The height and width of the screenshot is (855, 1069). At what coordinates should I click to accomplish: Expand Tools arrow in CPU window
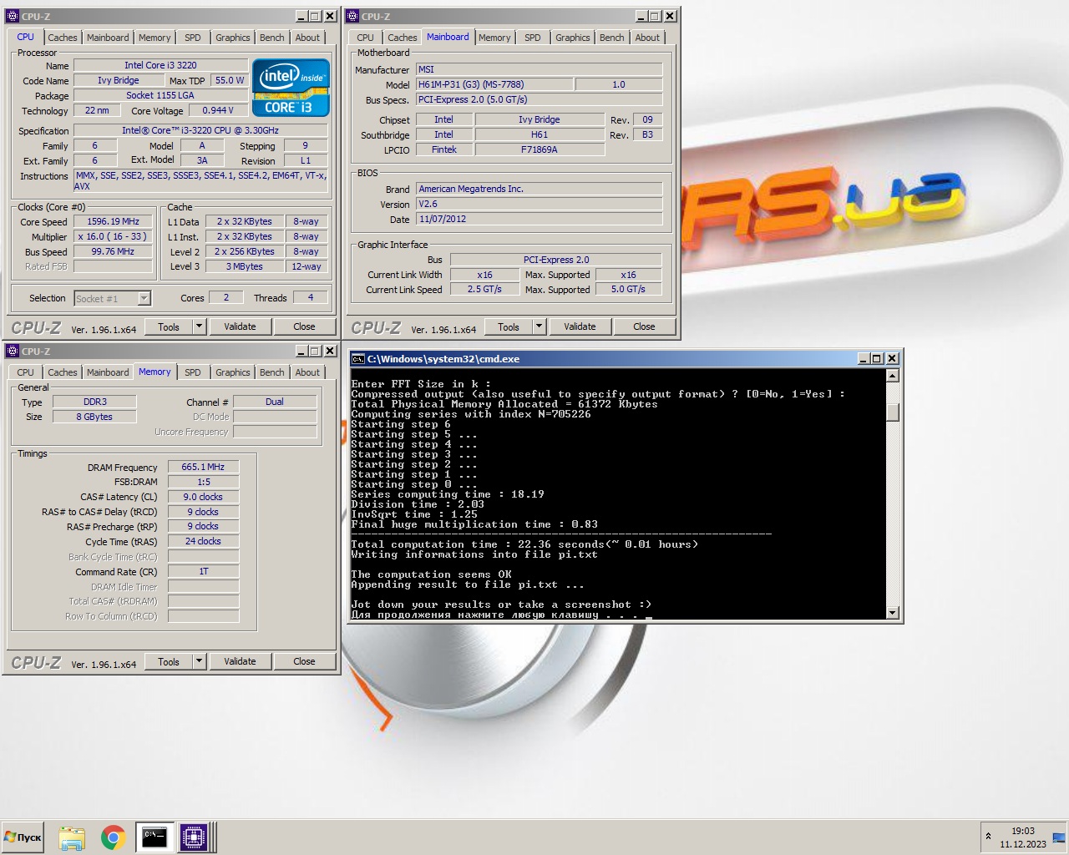[x=199, y=326]
